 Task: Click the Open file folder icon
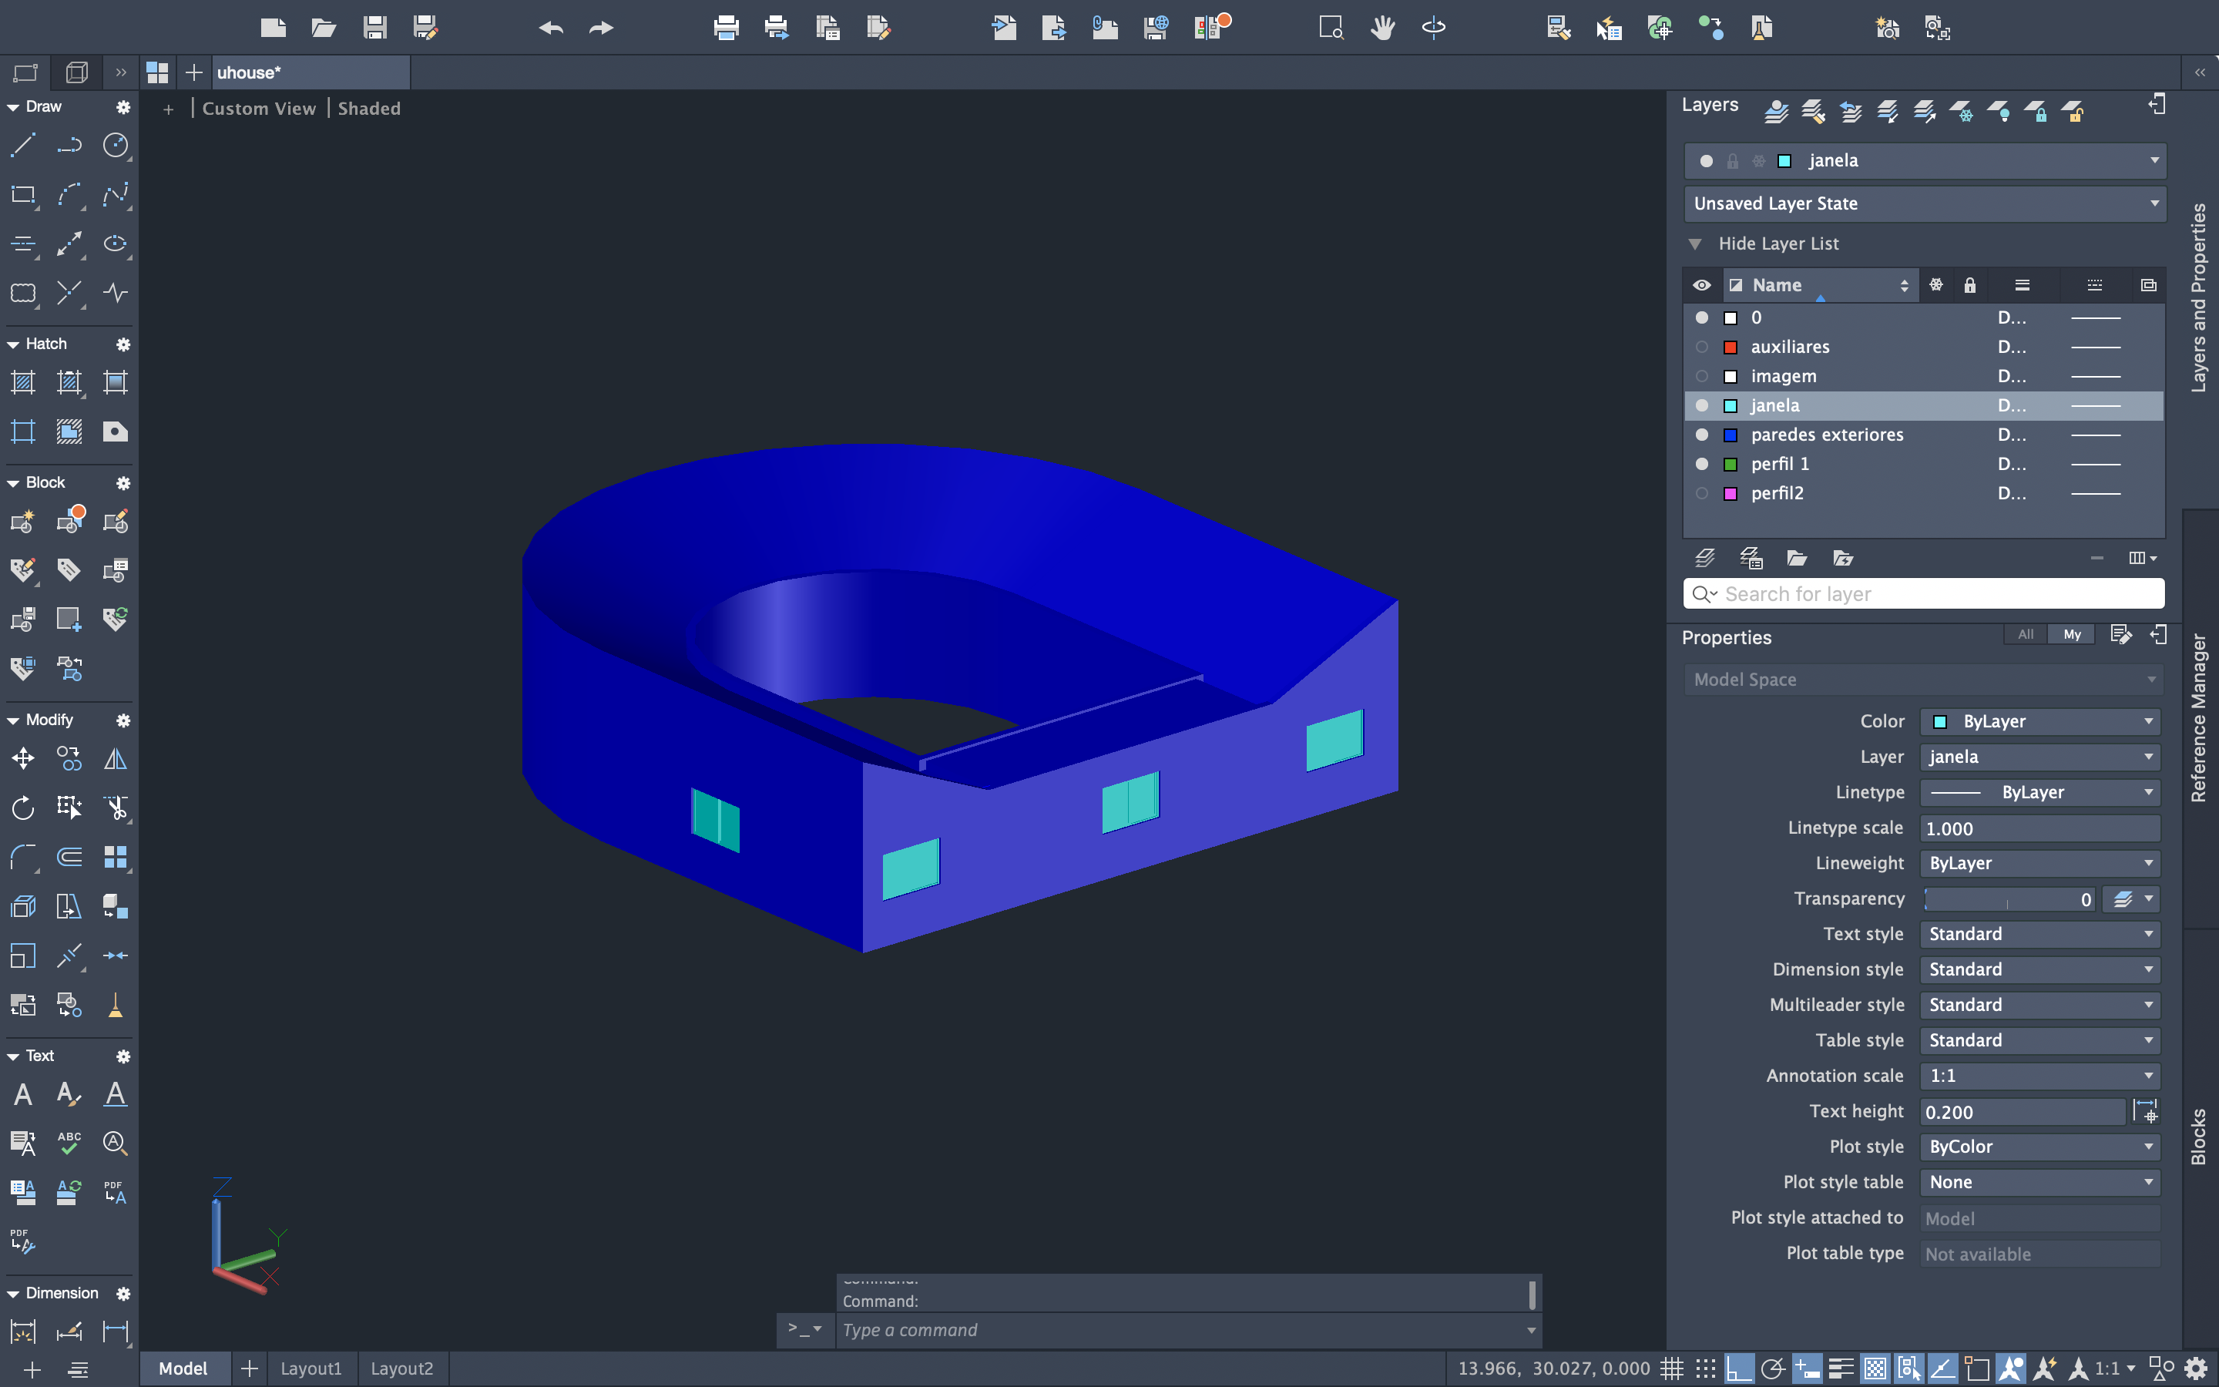point(323,28)
